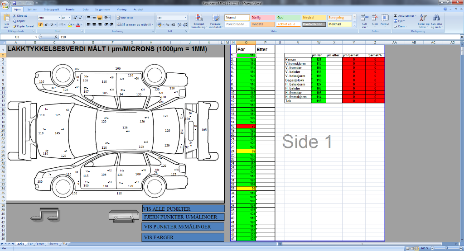
Task: Toggle Bryt tekst wrap text
Action: coord(125,18)
